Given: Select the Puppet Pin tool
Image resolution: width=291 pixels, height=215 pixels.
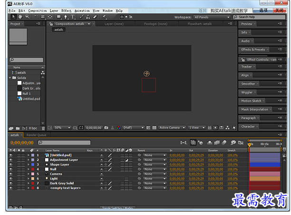Looking at the screenshot, I should click(104, 17).
